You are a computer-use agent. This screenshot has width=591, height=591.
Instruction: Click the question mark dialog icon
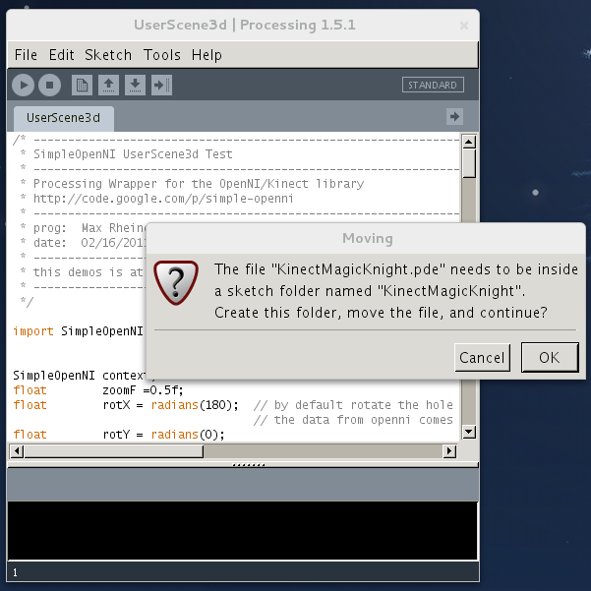click(176, 282)
